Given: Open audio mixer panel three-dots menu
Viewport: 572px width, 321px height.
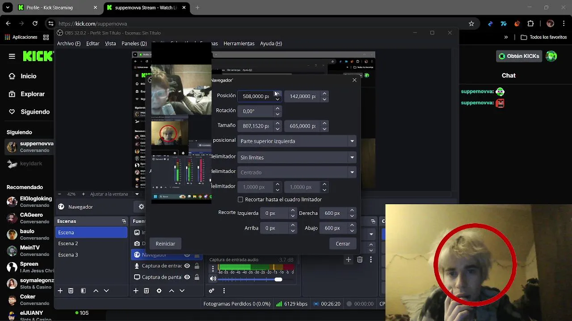Looking at the screenshot, I should point(224,291).
